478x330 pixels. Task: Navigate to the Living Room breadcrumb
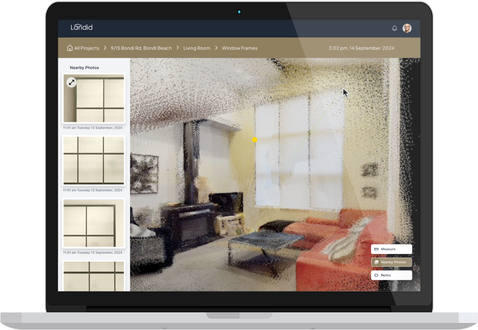[x=197, y=48]
